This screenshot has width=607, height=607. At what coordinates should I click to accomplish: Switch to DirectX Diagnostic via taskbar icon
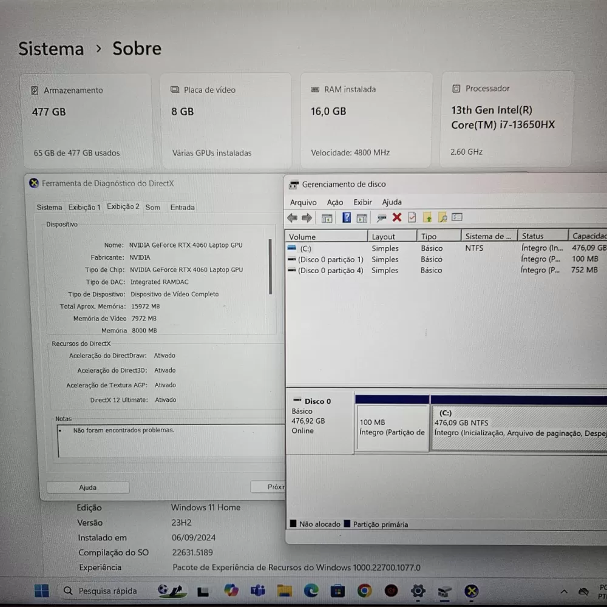click(471, 591)
